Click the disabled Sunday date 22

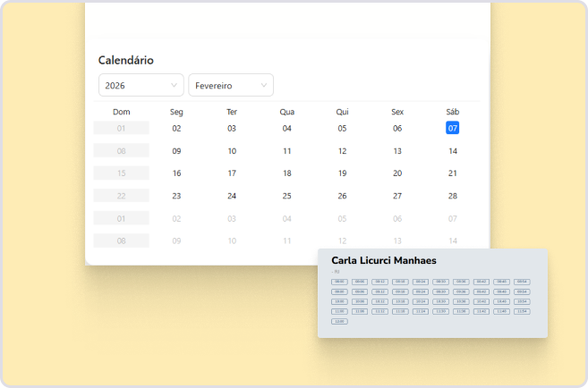coord(121,196)
